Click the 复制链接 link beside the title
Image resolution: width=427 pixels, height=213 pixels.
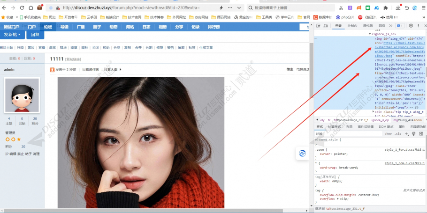tap(73, 59)
